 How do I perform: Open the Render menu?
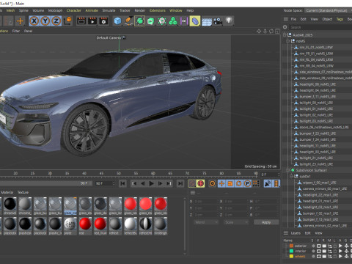pos(140,10)
